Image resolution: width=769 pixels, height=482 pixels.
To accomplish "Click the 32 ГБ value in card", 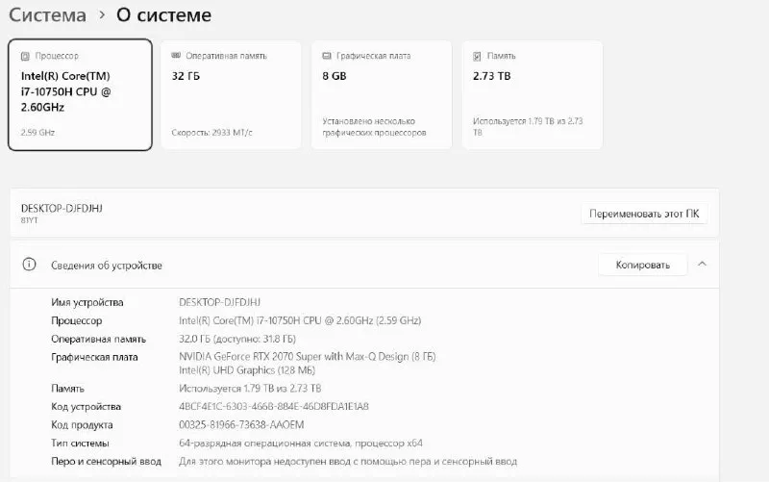I will (x=186, y=76).
